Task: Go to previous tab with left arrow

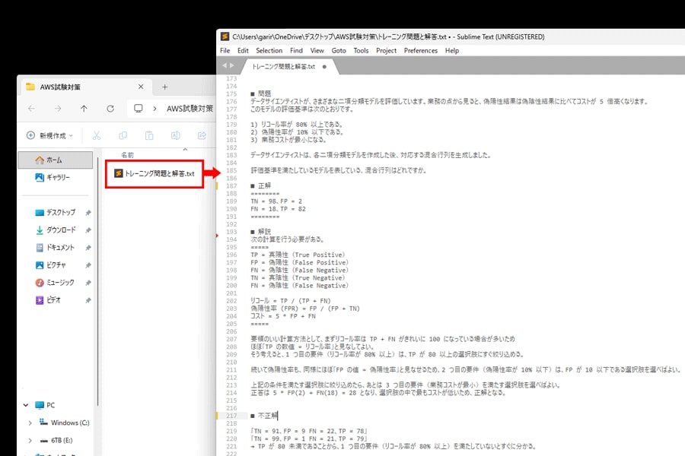Action: point(225,65)
